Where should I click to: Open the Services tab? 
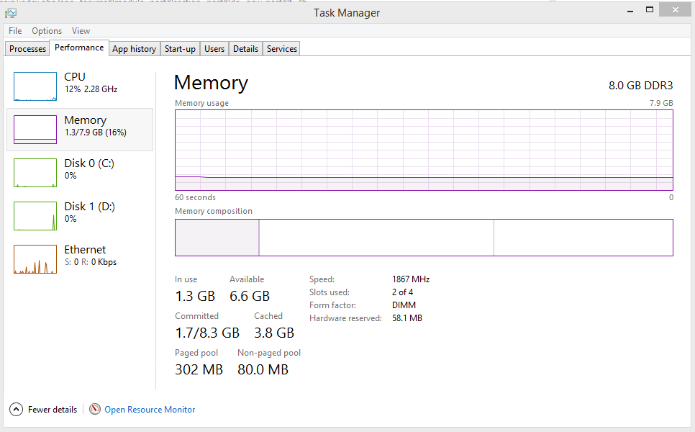point(282,49)
